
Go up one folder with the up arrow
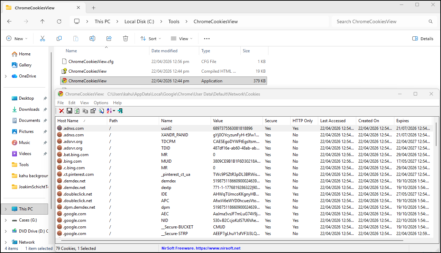tap(43, 21)
